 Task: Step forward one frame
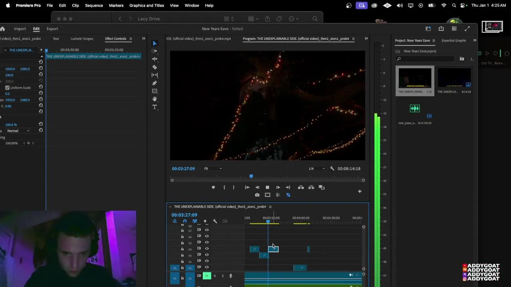(278, 187)
